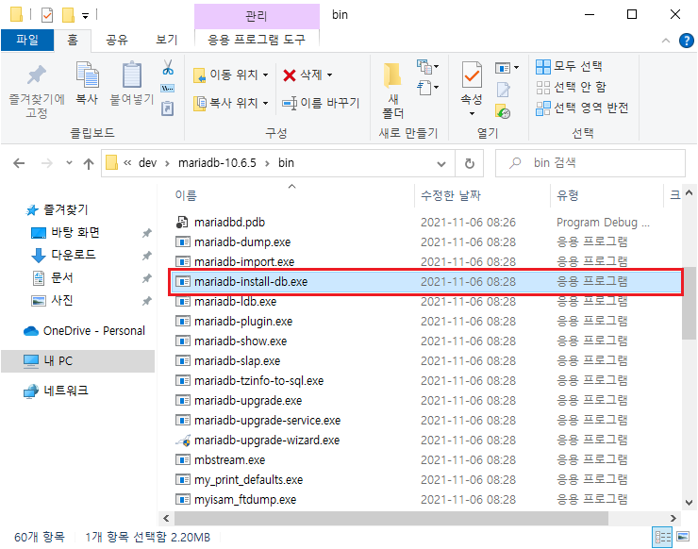Viewport: 698px width, 549px height.
Task: Sort by Date modified (수정한 날짜) header
Action: pyautogui.click(x=451, y=195)
